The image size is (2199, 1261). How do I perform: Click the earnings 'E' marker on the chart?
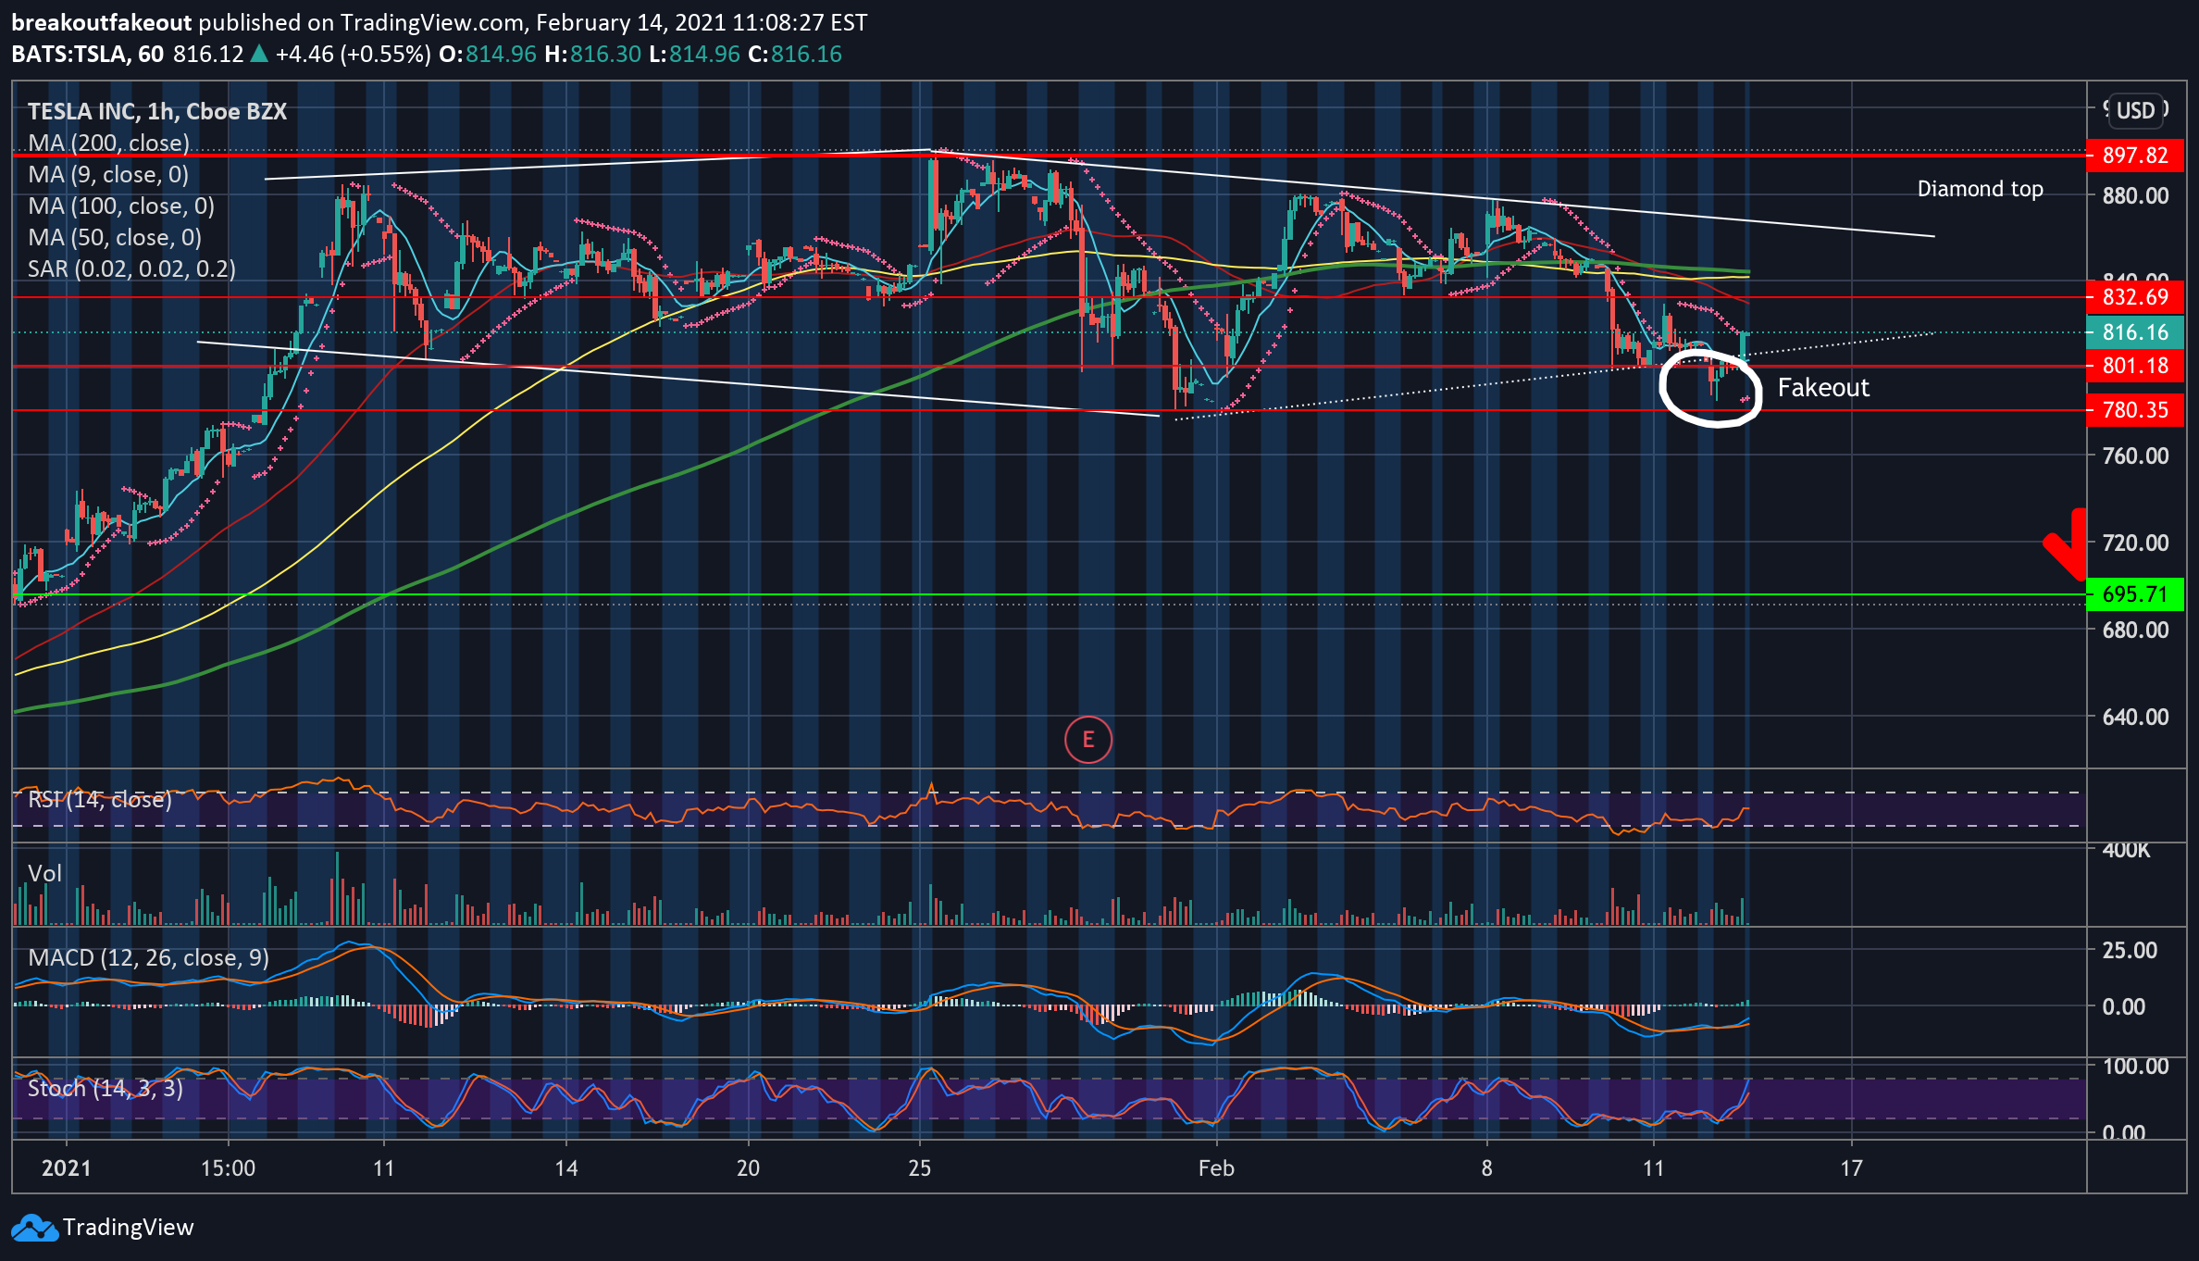[1087, 740]
